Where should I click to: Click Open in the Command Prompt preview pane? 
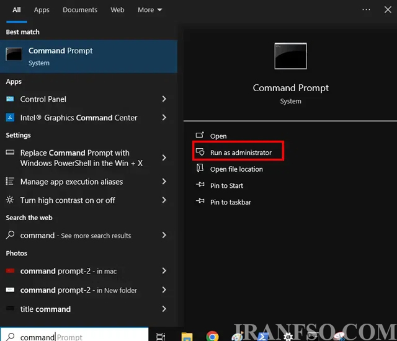point(218,136)
